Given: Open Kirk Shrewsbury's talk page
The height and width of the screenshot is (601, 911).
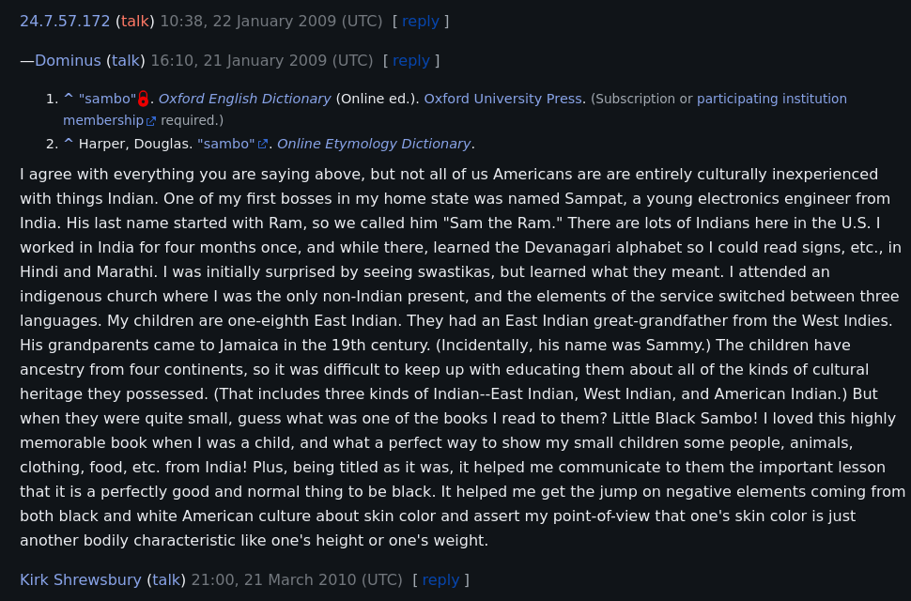Looking at the screenshot, I should pos(166,579).
